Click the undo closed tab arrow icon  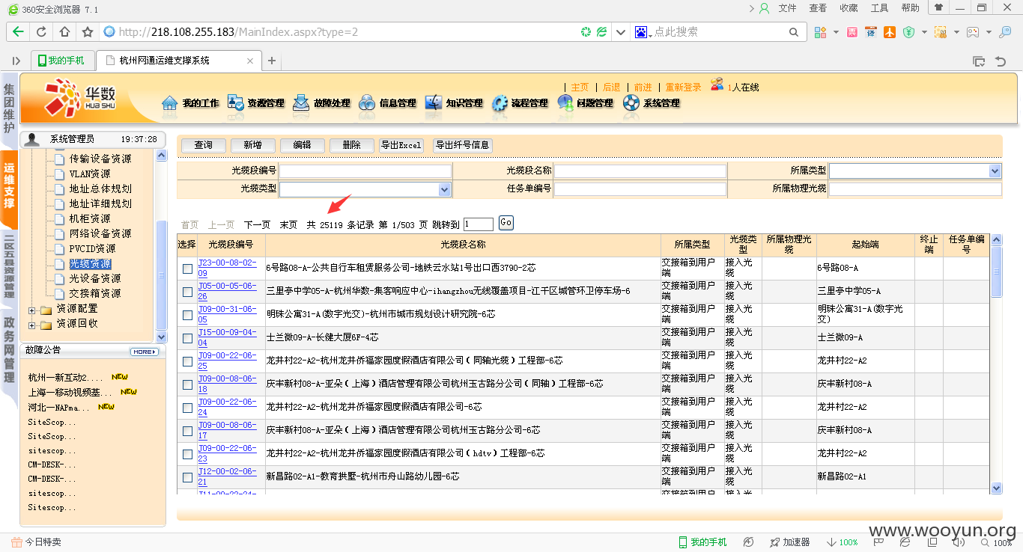[x=1001, y=61]
